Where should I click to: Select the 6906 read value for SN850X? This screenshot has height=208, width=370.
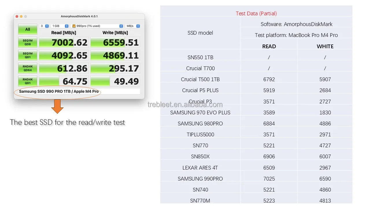(x=269, y=156)
